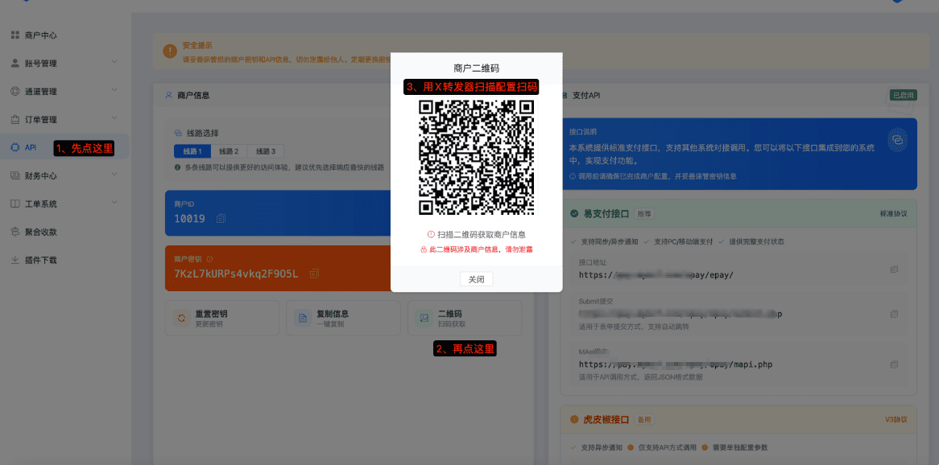Click the 账号管理 user icon

point(15,63)
